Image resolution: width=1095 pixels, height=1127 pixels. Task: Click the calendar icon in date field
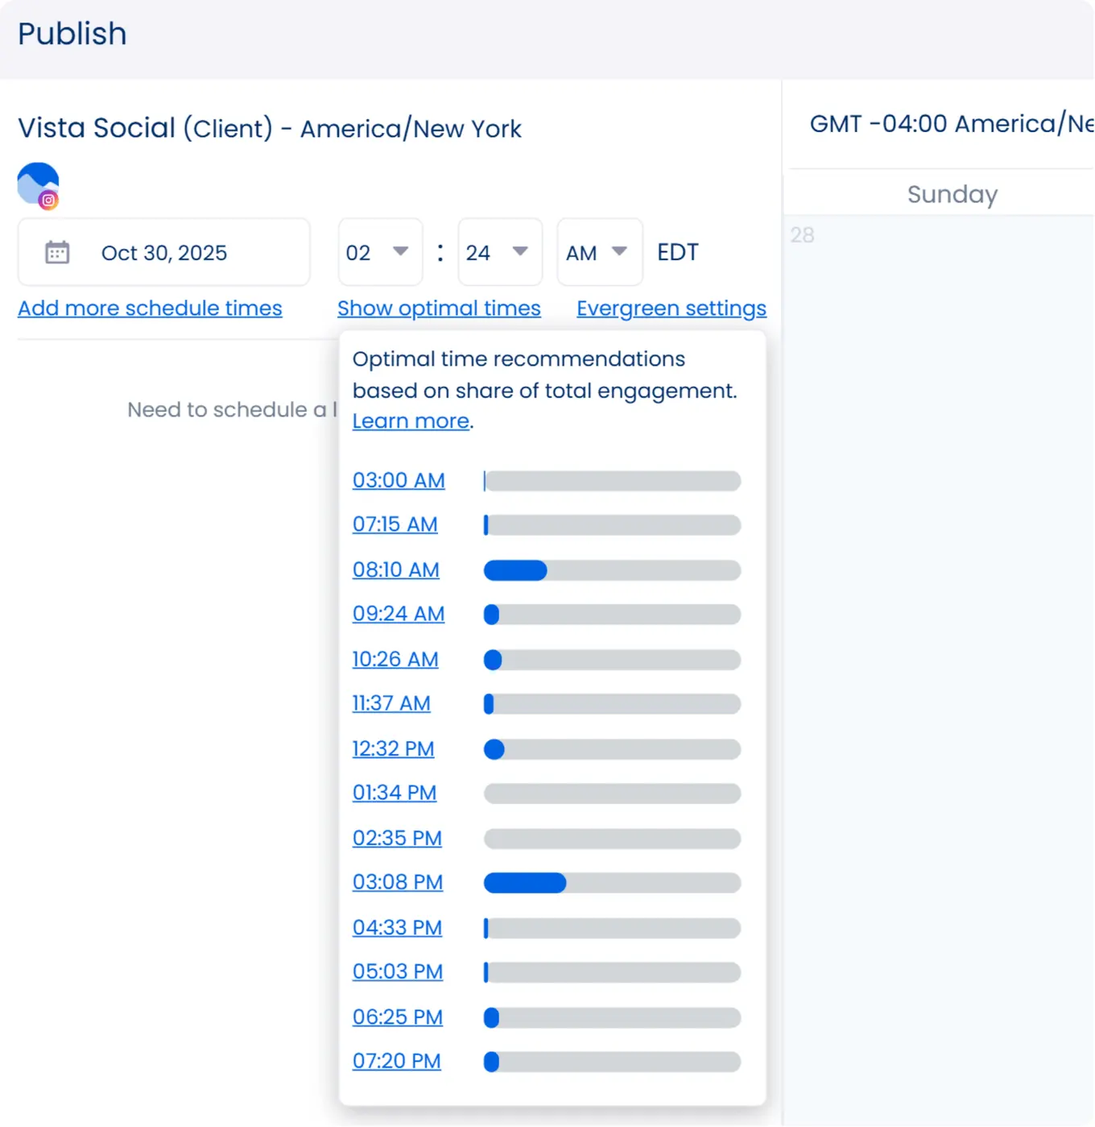click(57, 253)
